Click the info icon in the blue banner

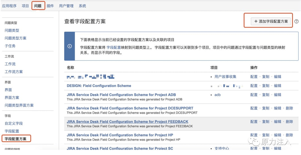click(70, 46)
